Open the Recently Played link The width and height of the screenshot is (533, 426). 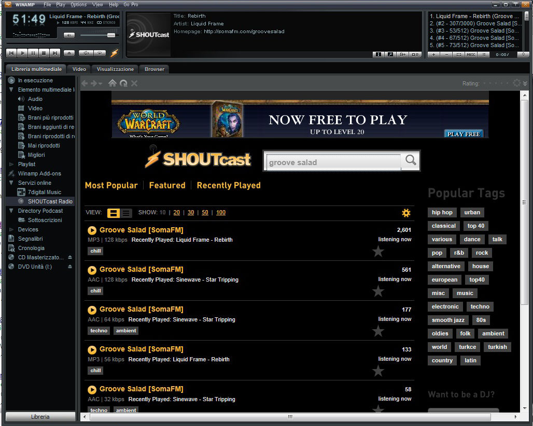(229, 185)
